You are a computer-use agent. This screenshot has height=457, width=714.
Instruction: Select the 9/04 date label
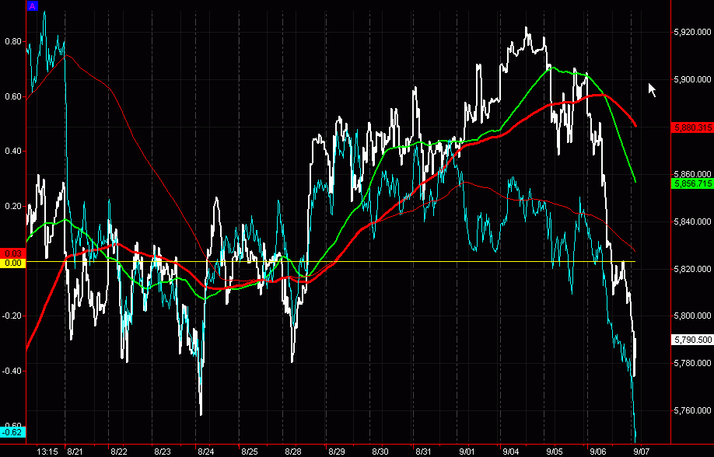point(511,452)
